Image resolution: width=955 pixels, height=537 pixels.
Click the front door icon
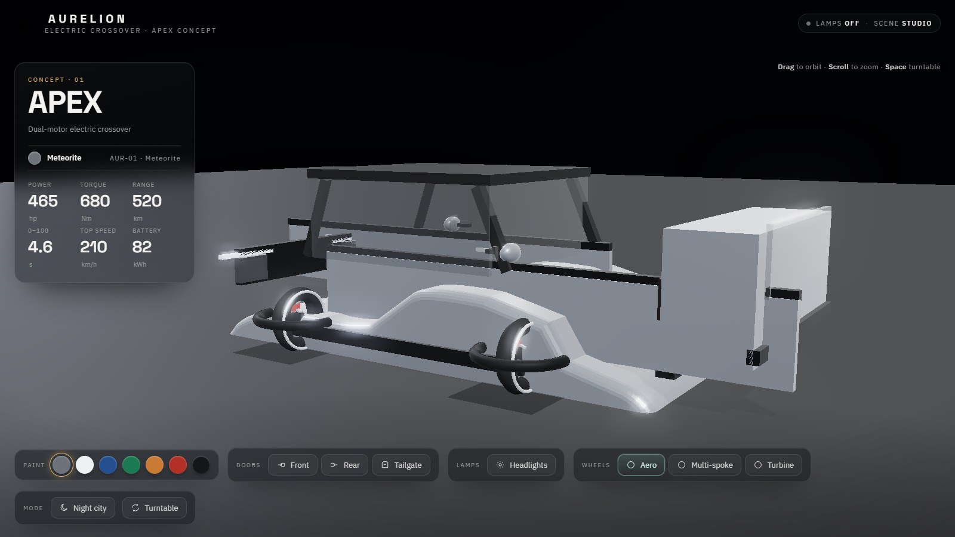point(282,465)
